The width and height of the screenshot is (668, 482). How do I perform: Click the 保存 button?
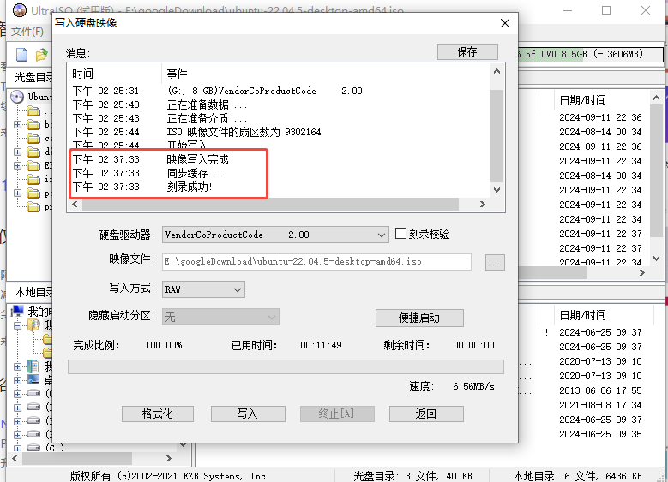tap(467, 52)
